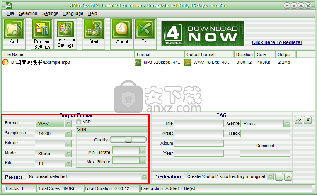Viewport: 317px width, 195px height.
Task: Open the Mode Stereo dropdown
Action: 68,153
